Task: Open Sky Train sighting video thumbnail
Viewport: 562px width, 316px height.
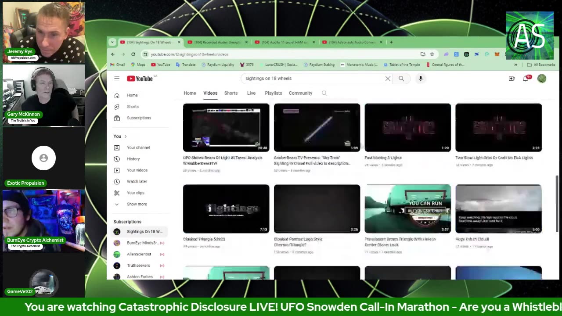Action: (317, 128)
